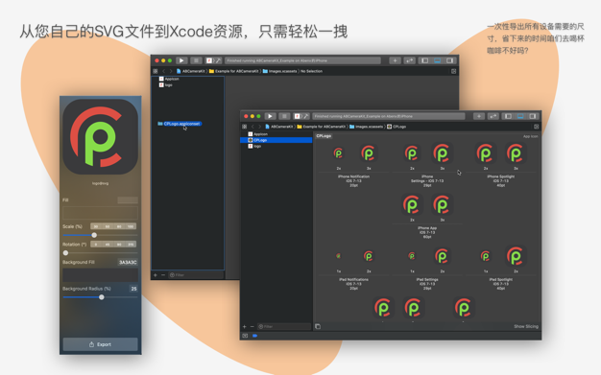Open Example for ABCameraKit segment in front window
601x375 pixels.
click(x=322, y=127)
